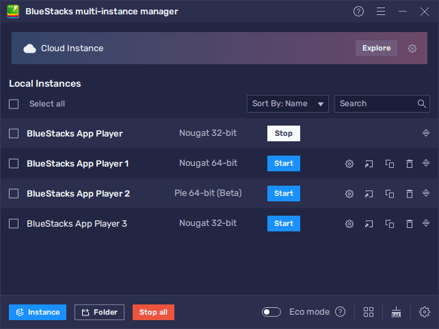Arrange instance windows with grid icon
The width and height of the screenshot is (439, 329).
(x=369, y=312)
